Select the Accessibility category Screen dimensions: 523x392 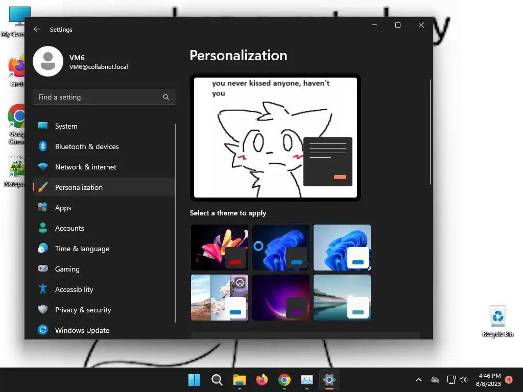click(x=103, y=289)
